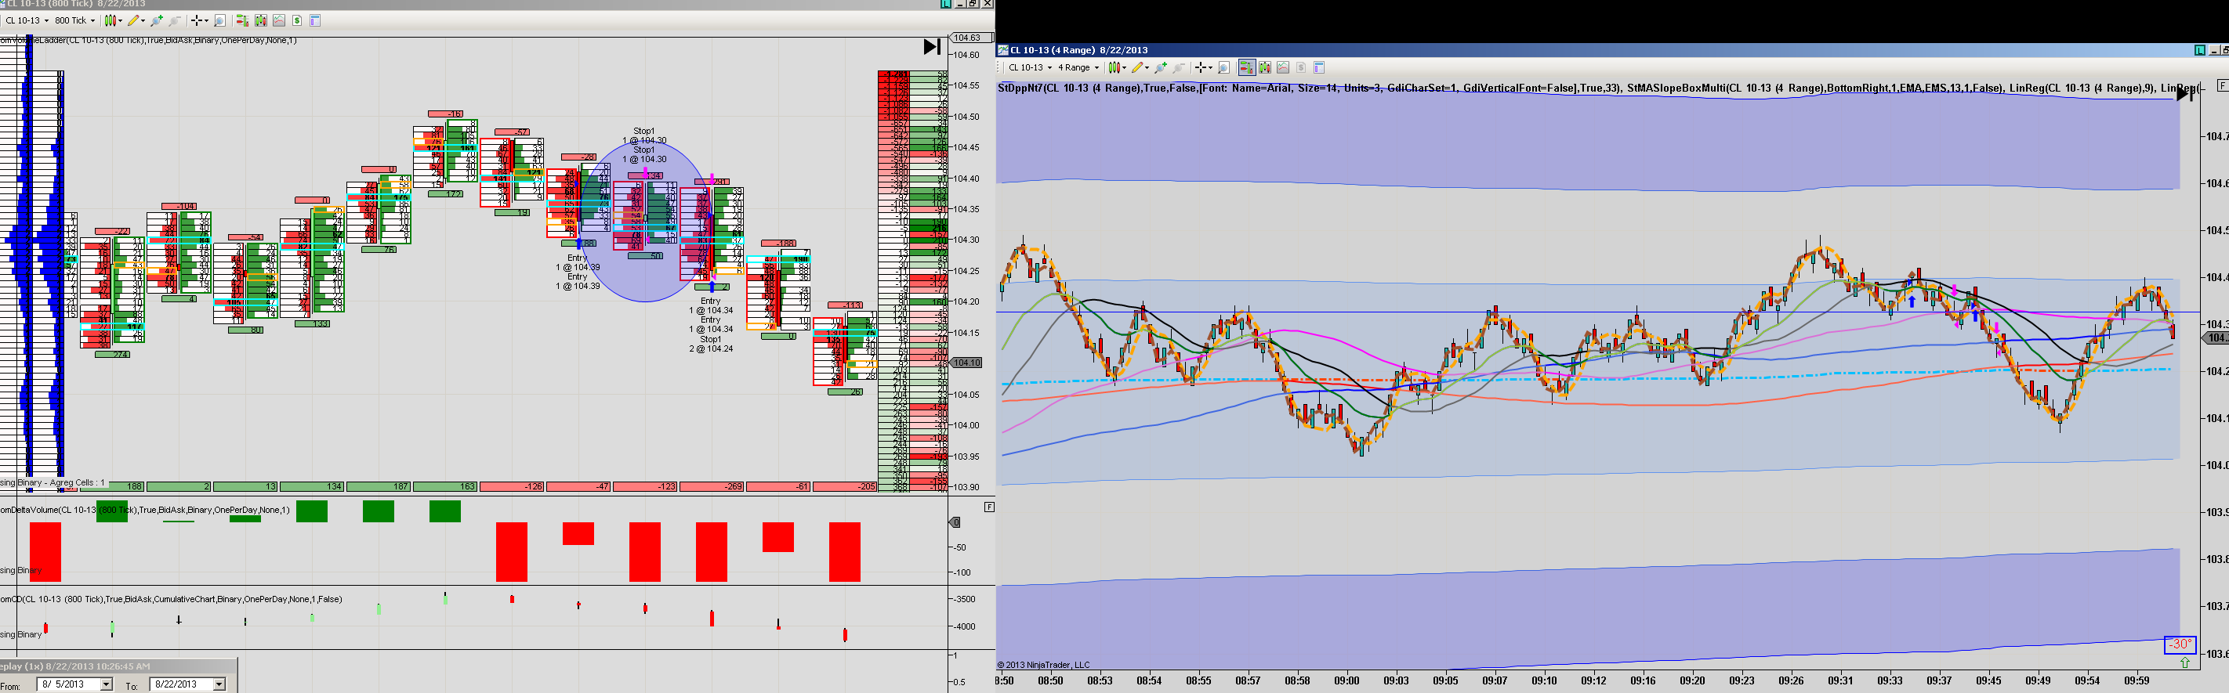Viewport: 2229px width, 693px height.
Task: Expand crosshair cursor dropdown on 4 Range chart
Action: [1211, 67]
